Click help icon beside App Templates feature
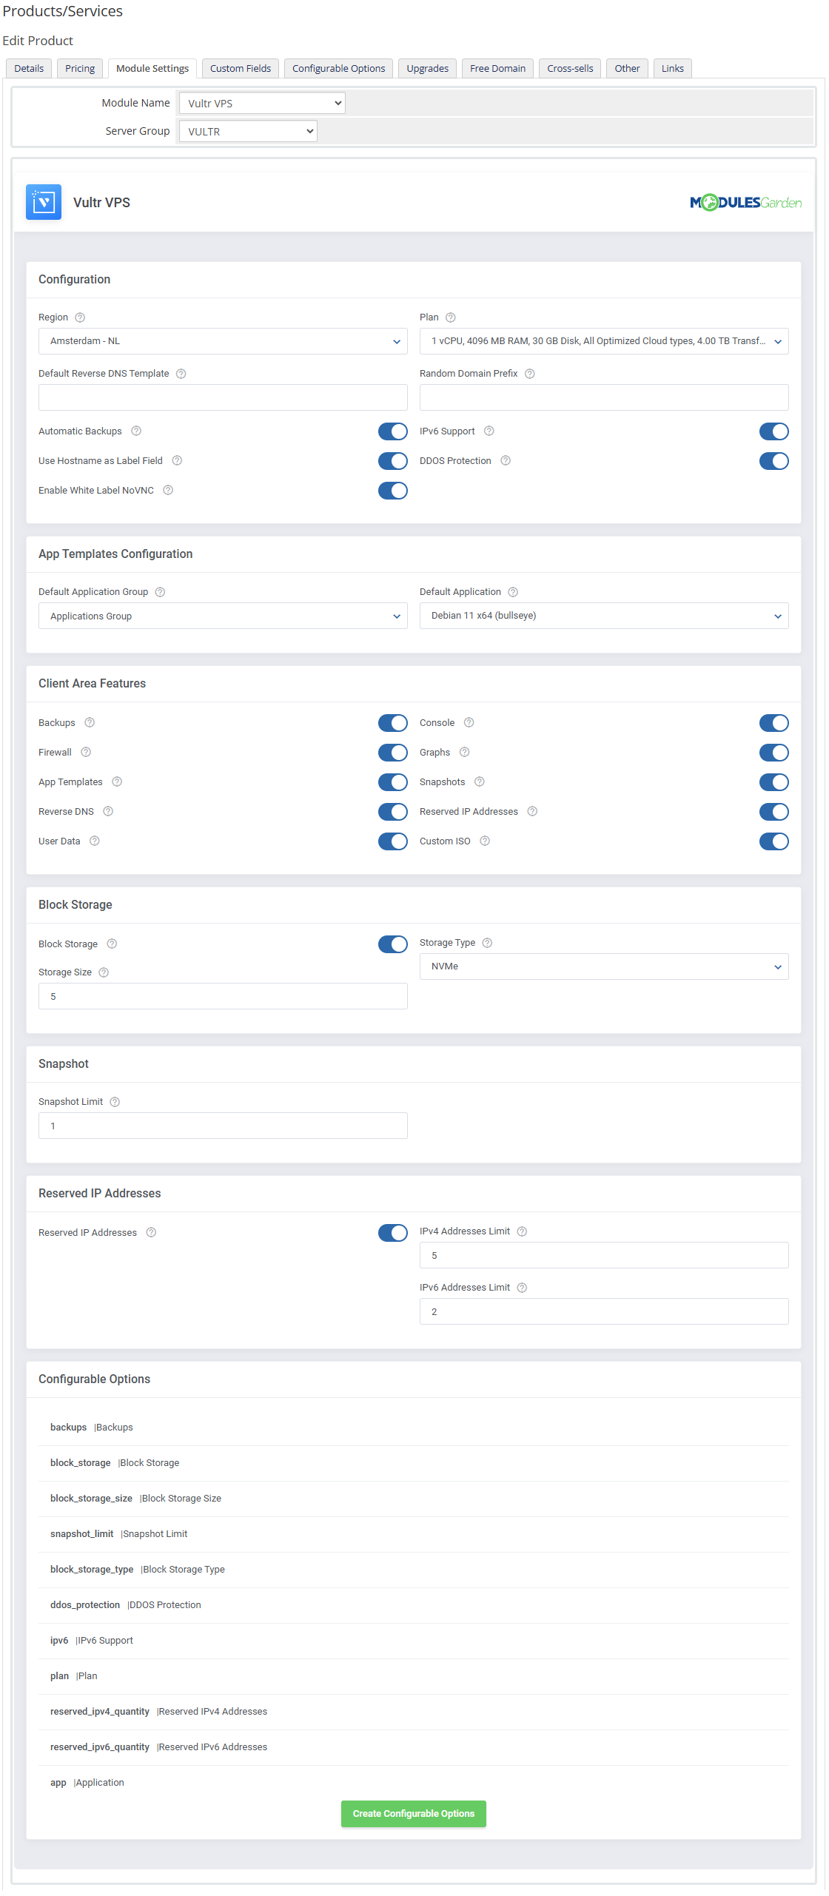Image resolution: width=829 pixels, height=1896 pixels. (x=117, y=782)
